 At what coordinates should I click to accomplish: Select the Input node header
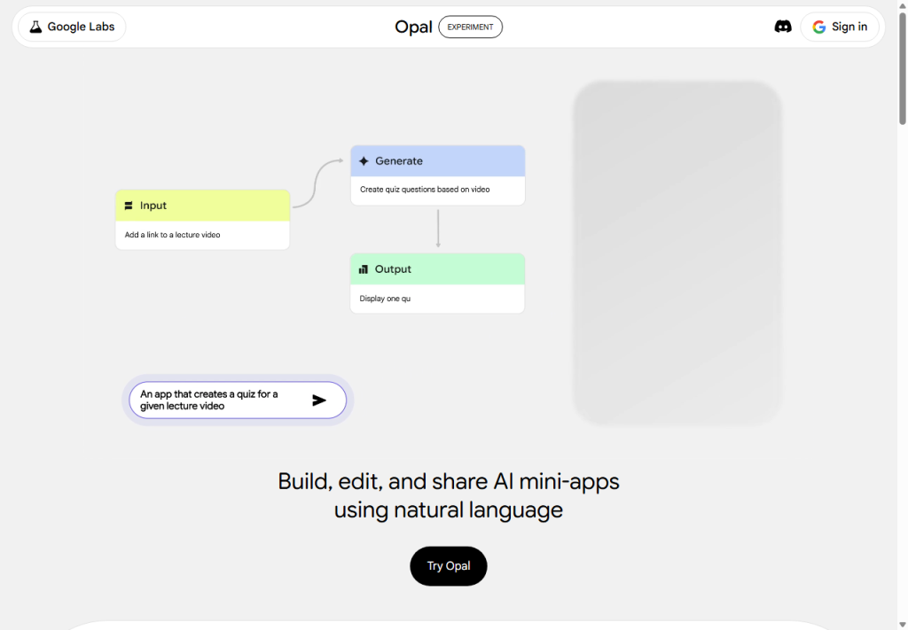(202, 206)
